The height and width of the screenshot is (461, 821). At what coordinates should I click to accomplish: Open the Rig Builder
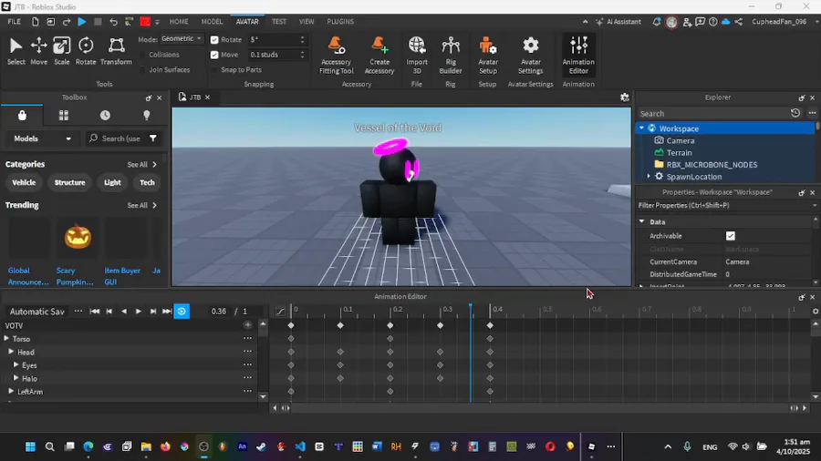coord(451,56)
